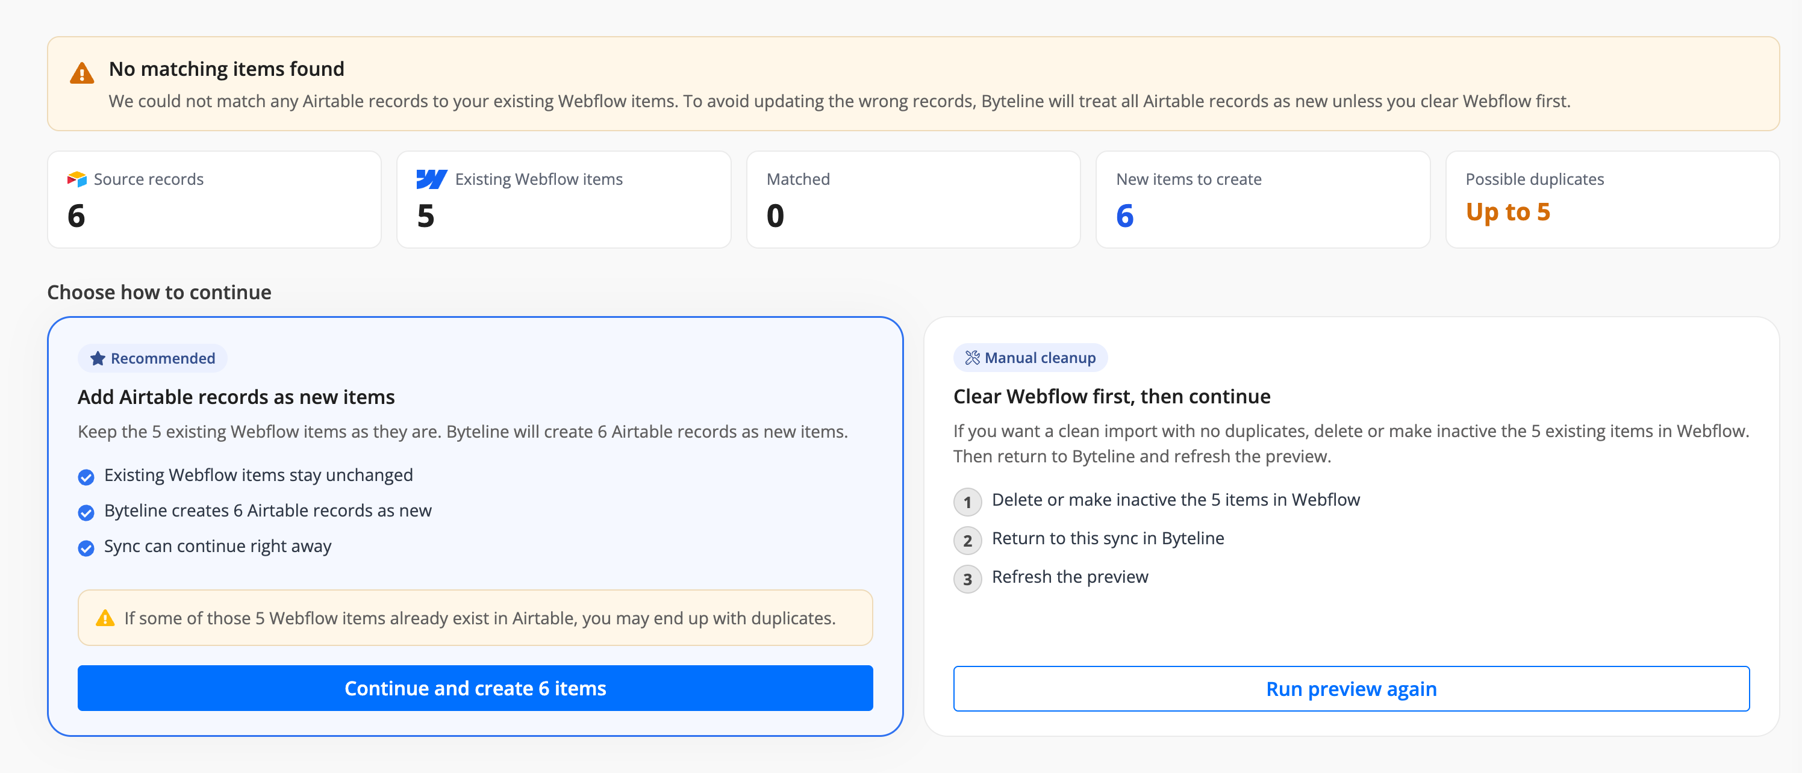Viewport: 1802px width, 773px height.
Task: Click the yellow warning icon in the duplicates notice
Action: (105, 618)
